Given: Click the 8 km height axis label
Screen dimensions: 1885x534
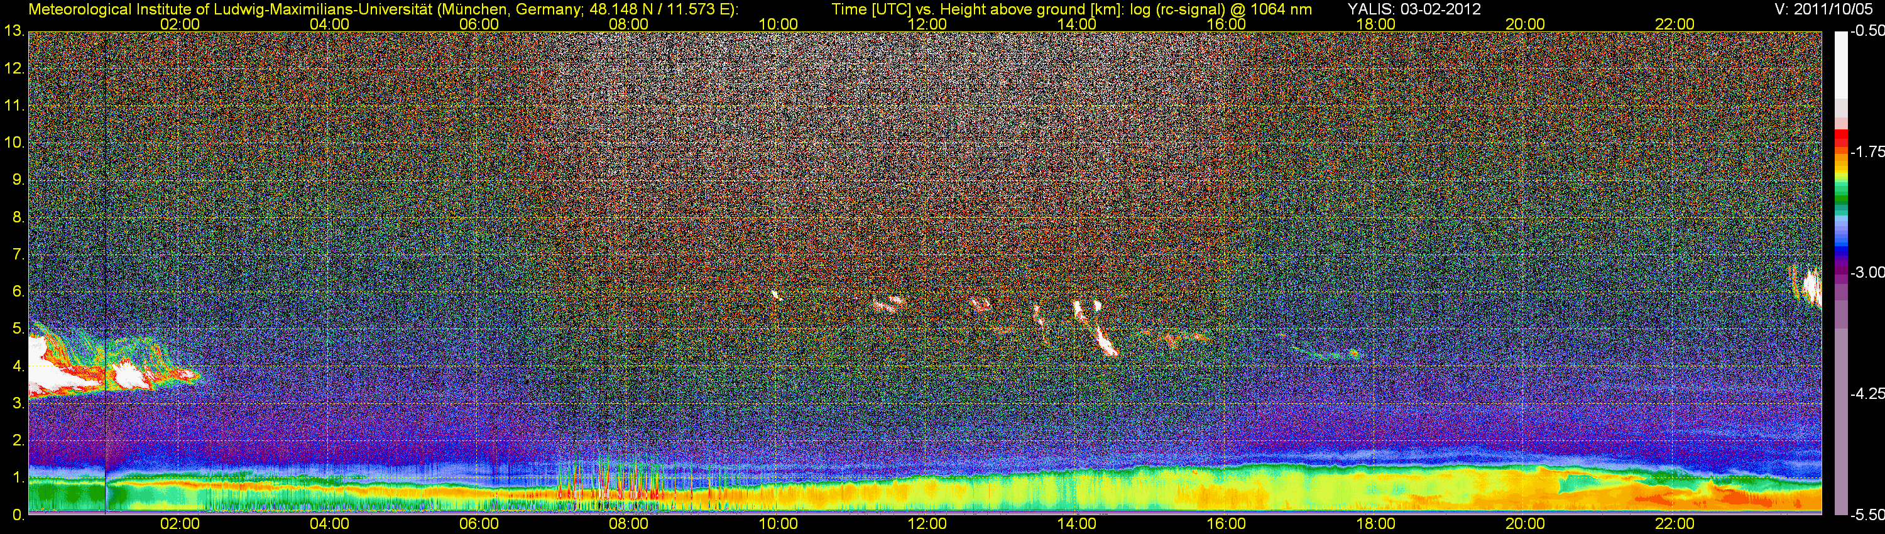Looking at the screenshot, I should point(18,217).
